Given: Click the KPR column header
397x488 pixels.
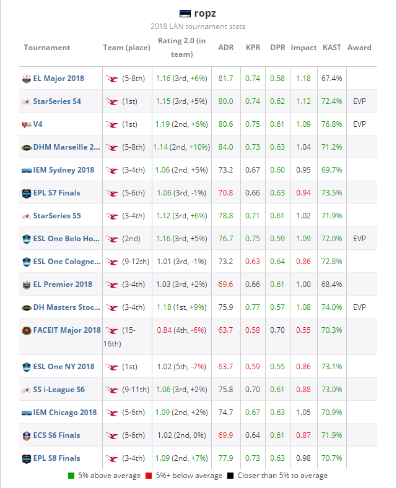Looking at the screenshot, I should (253, 48).
